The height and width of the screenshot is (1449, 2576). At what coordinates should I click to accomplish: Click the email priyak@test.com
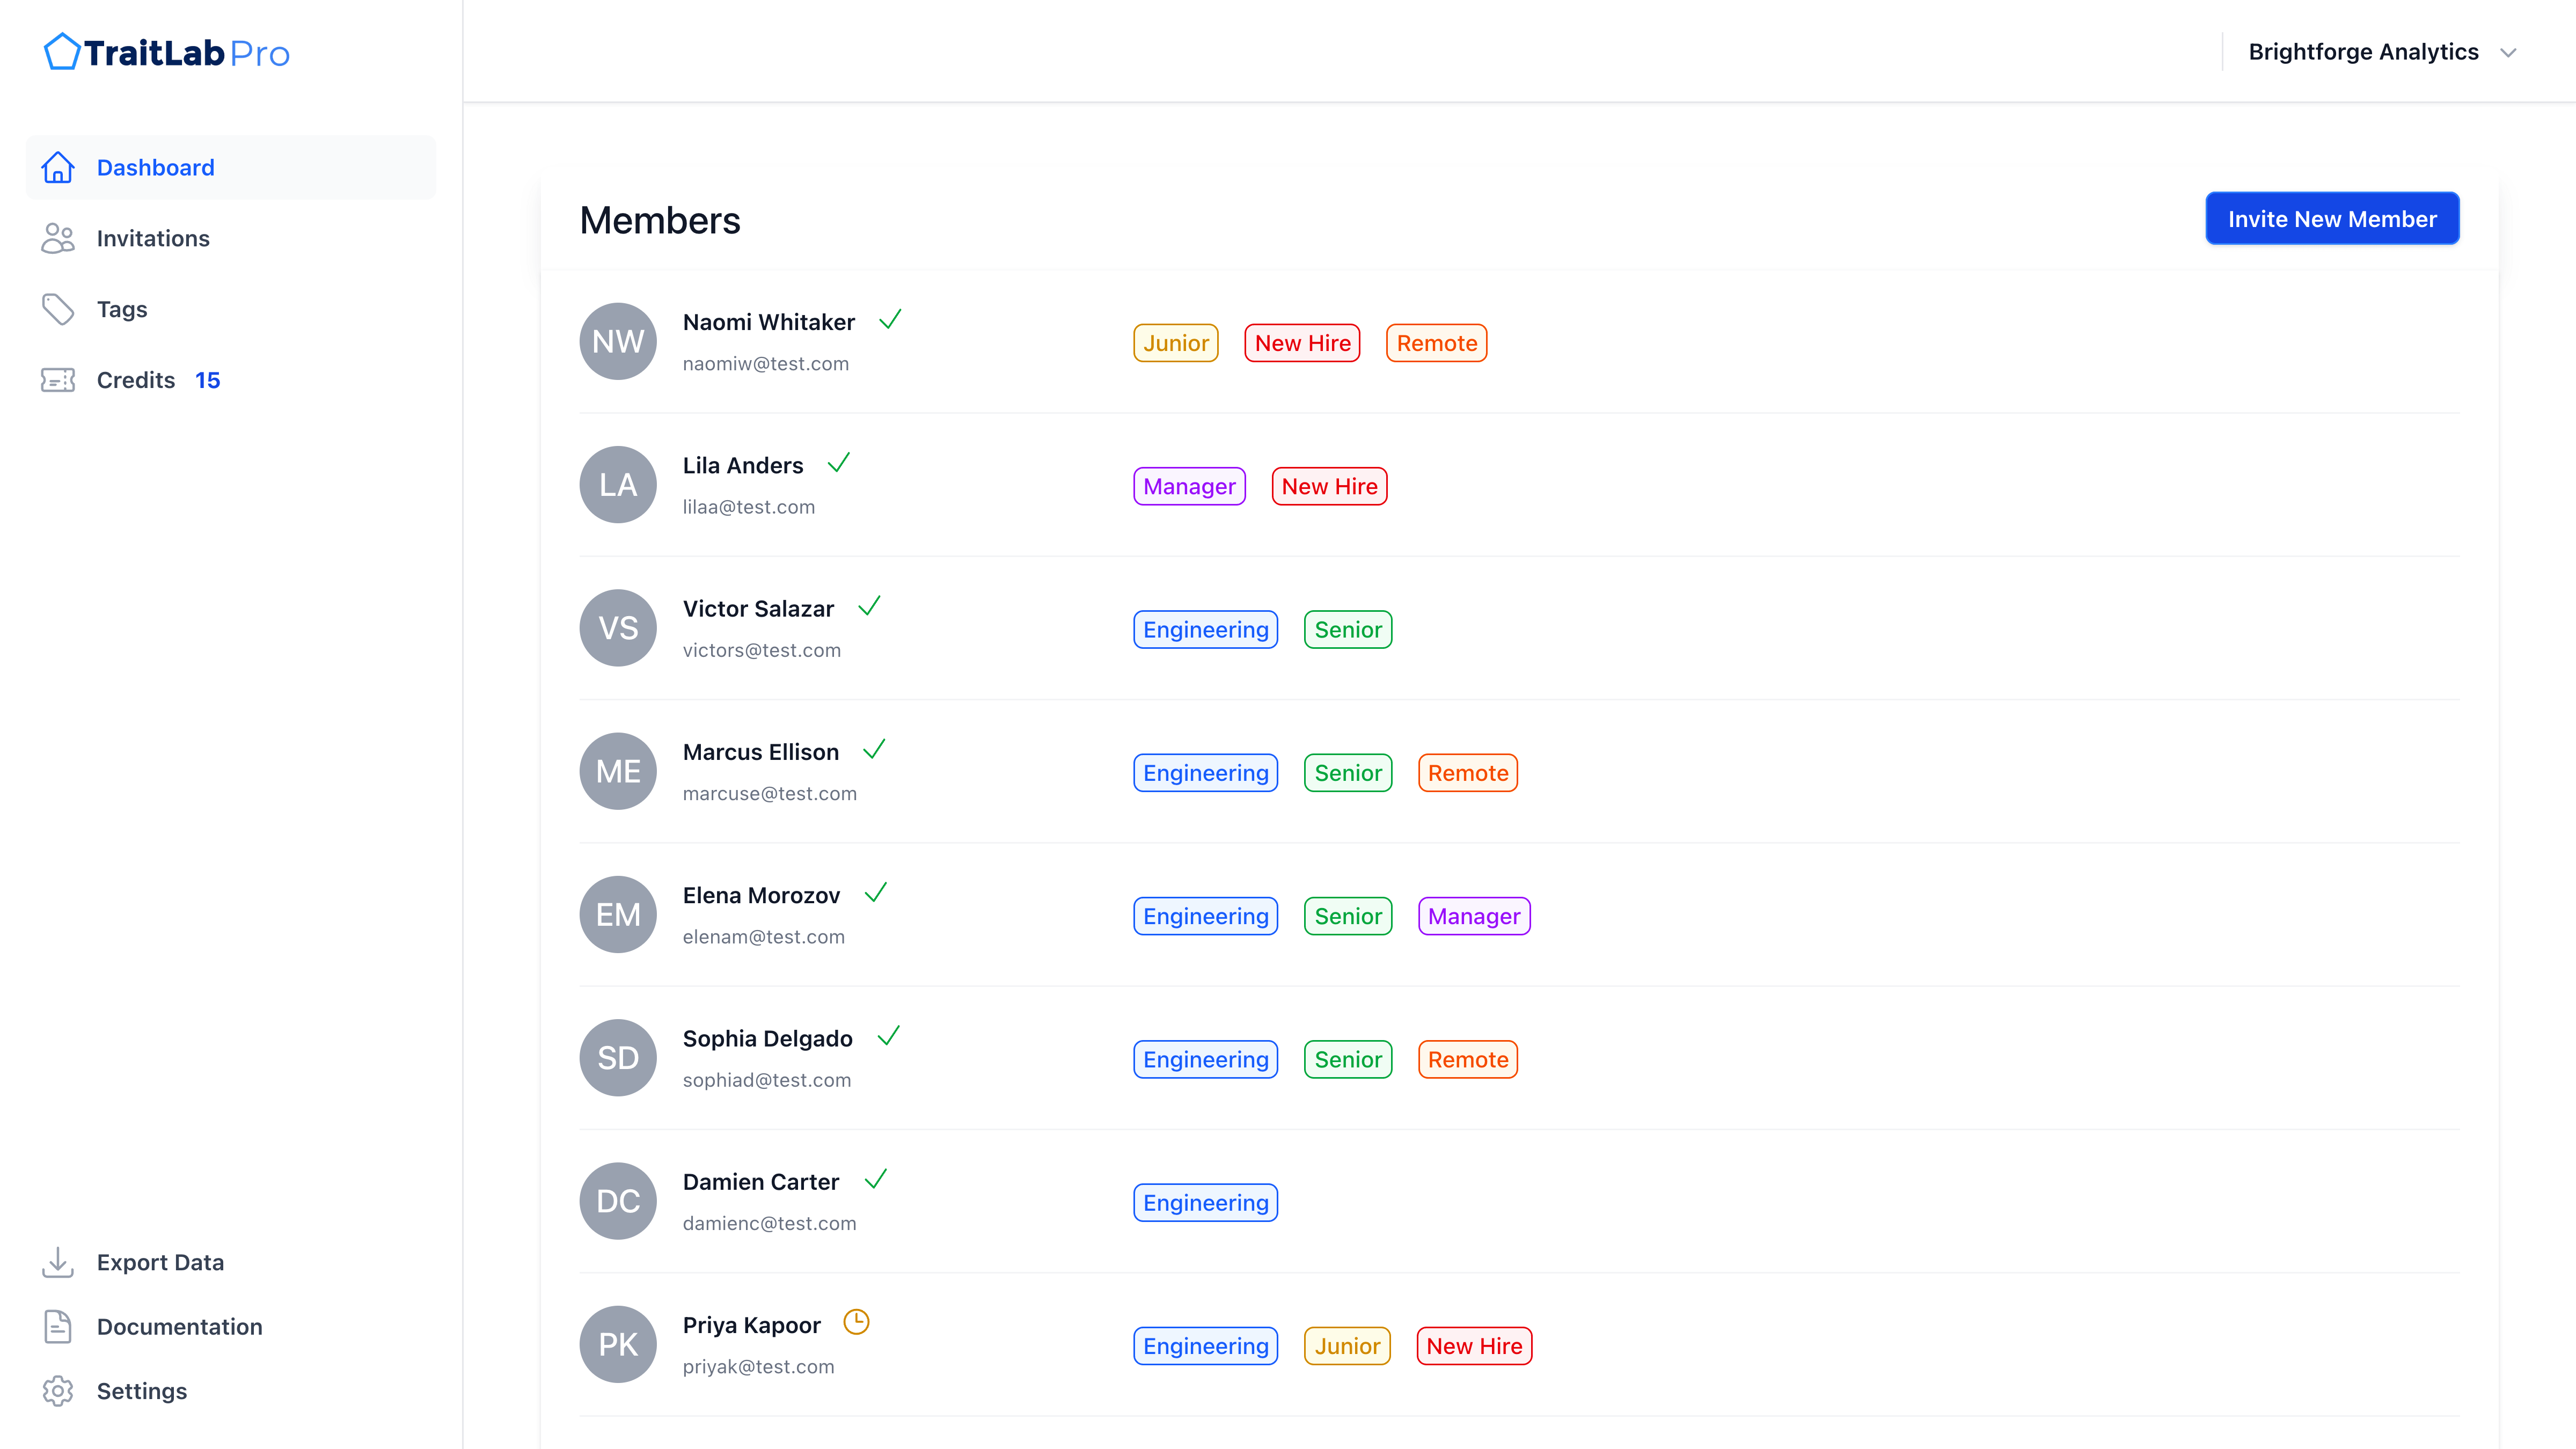758,1367
